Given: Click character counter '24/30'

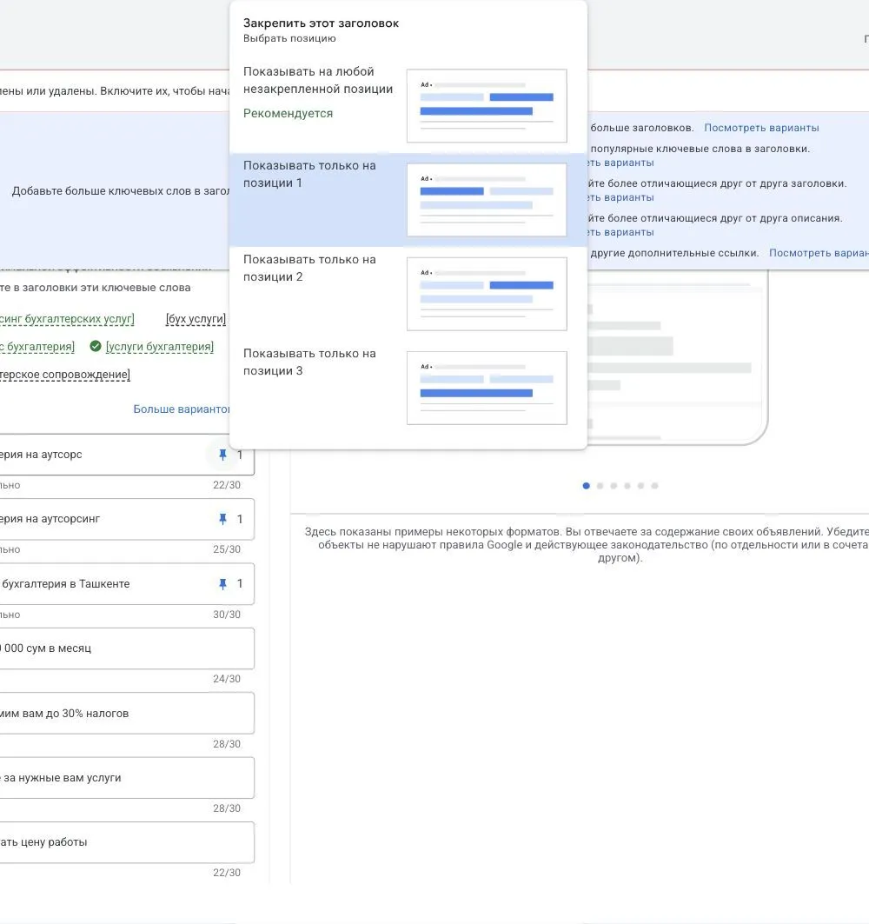Looking at the screenshot, I should coord(227,679).
